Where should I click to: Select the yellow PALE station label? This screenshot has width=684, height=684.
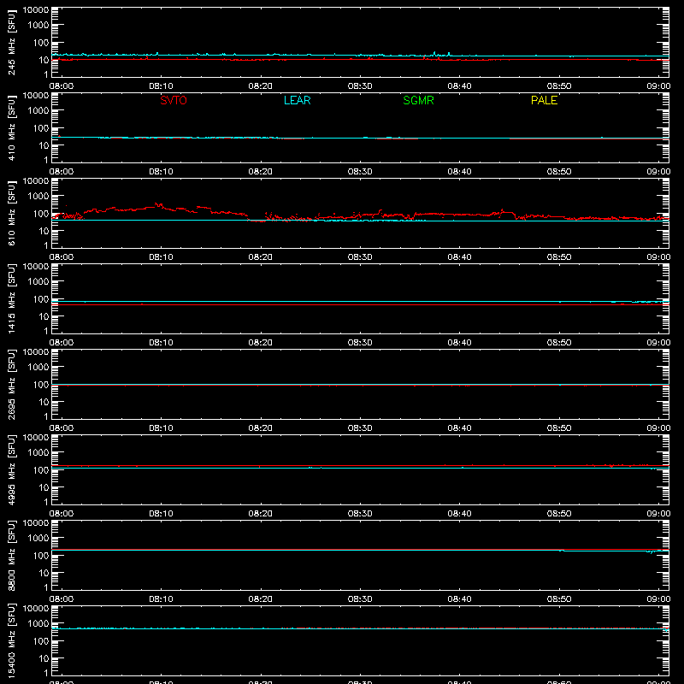[x=544, y=100]
